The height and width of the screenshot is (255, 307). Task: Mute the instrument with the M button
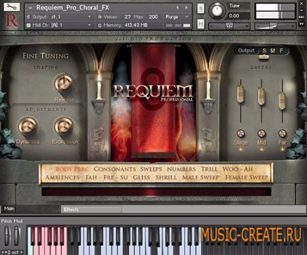point(201,24)
